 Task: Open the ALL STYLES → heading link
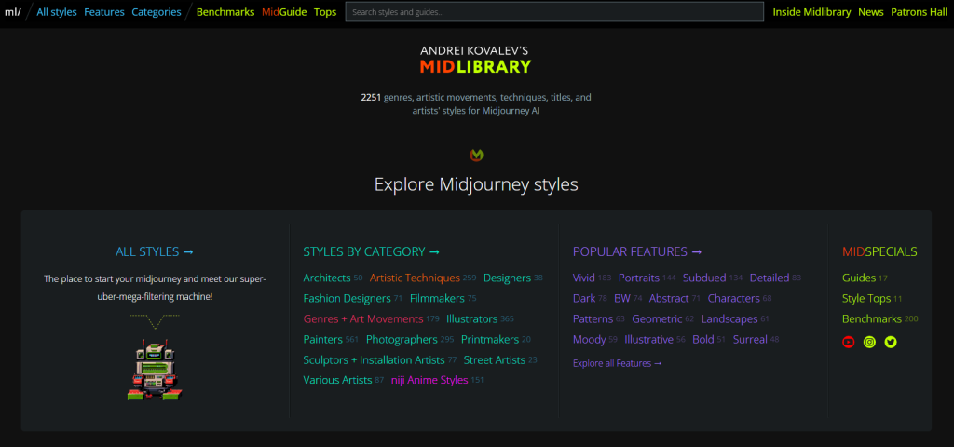[155, 251]
